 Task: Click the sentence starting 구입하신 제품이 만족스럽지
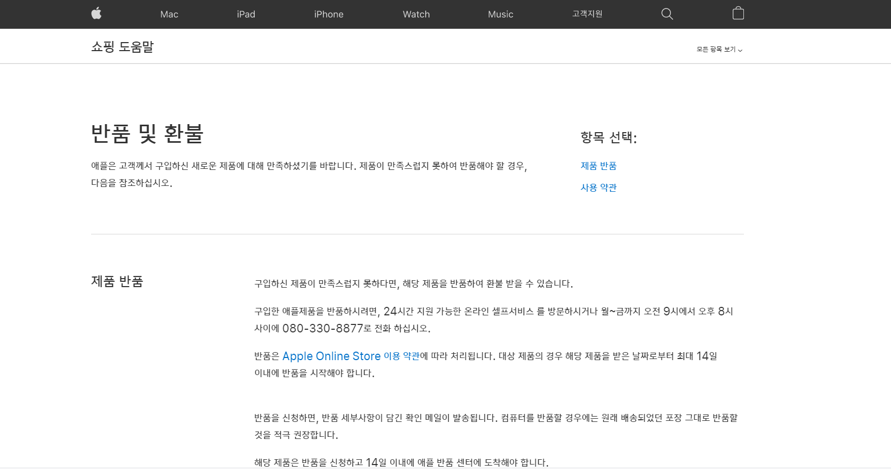pyautogui.click(x=414, y=284)
